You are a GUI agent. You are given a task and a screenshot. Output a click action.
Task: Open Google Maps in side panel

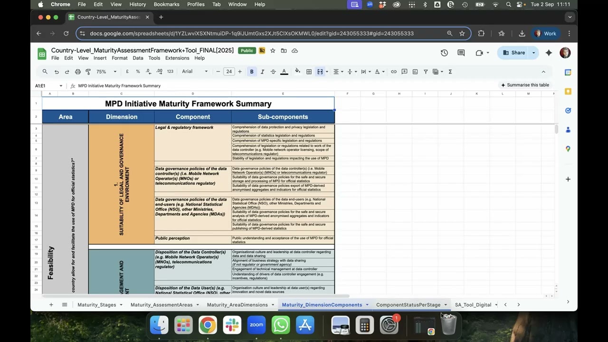click(x=568, y=149)
